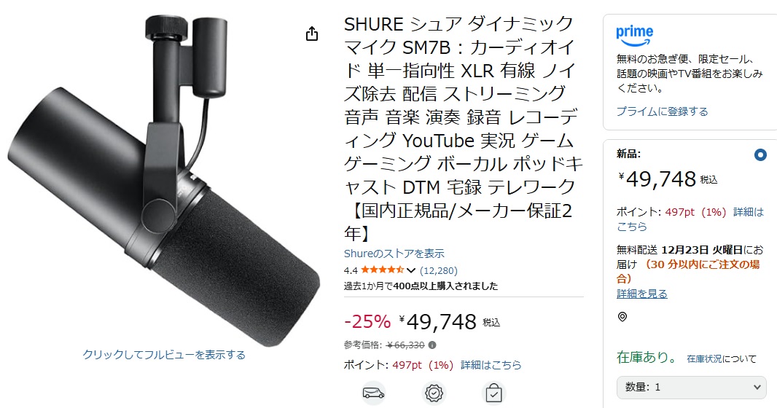This screenshot has width=777, height=408.
Task: Click 詳細を見る delivery details link
Action: 641,294
